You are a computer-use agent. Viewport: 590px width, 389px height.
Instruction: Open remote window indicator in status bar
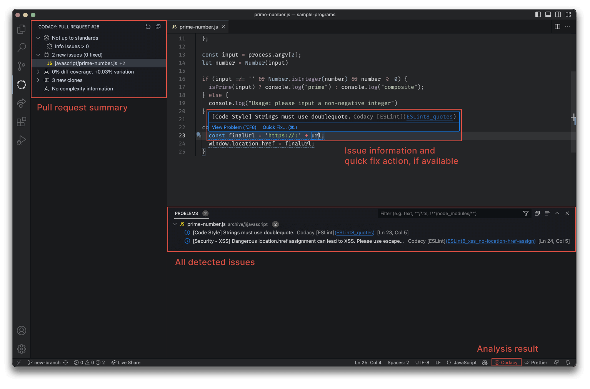(x=19, y=362)
